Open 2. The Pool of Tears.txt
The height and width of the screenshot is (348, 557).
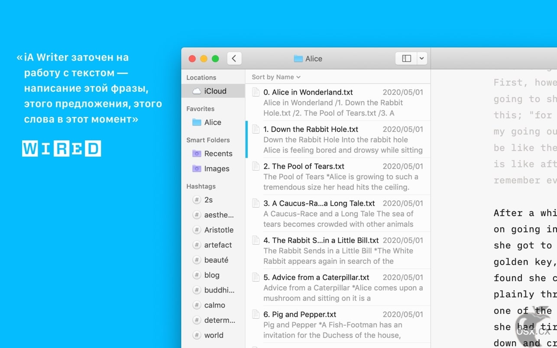tap(338, 176)
